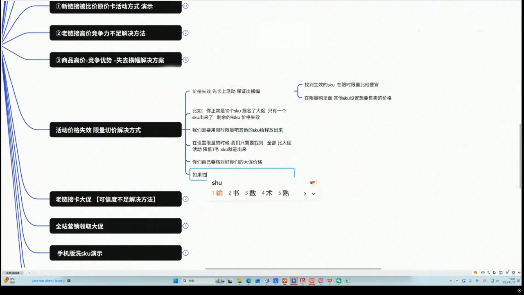Select candidate 2 书 in IME list
The image size is (524, 295).
(234, 193)
